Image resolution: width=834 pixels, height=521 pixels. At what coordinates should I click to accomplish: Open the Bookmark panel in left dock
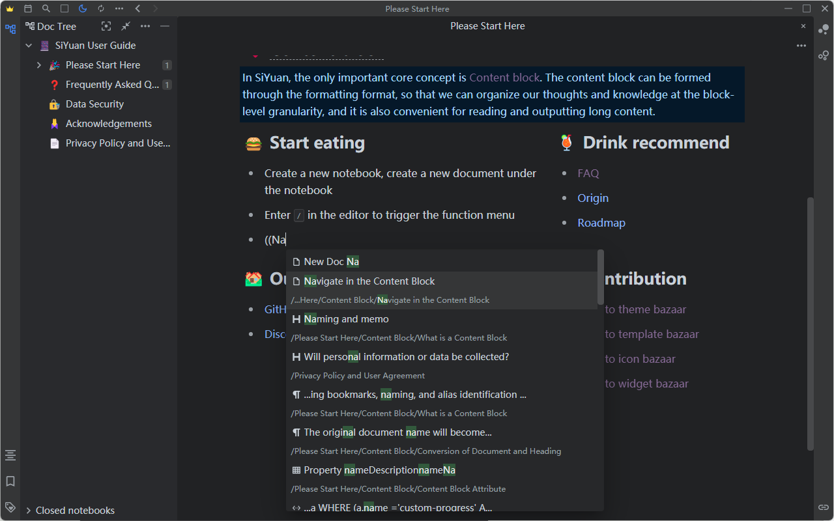tap(10, 481)
